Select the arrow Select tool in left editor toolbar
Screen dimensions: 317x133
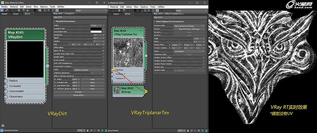pos(2,10)
